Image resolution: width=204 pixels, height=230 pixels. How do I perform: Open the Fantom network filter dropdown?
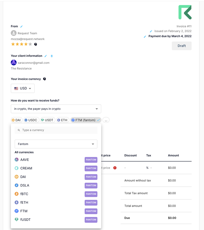pos(56,144)
